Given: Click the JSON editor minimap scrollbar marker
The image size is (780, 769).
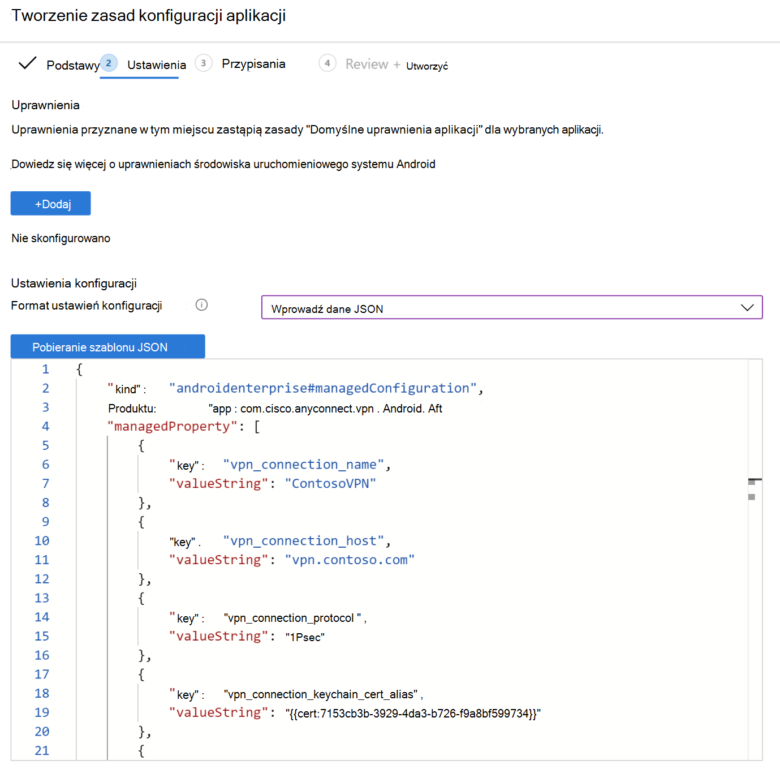Looking at the screenshot, I should pos(755,480).
